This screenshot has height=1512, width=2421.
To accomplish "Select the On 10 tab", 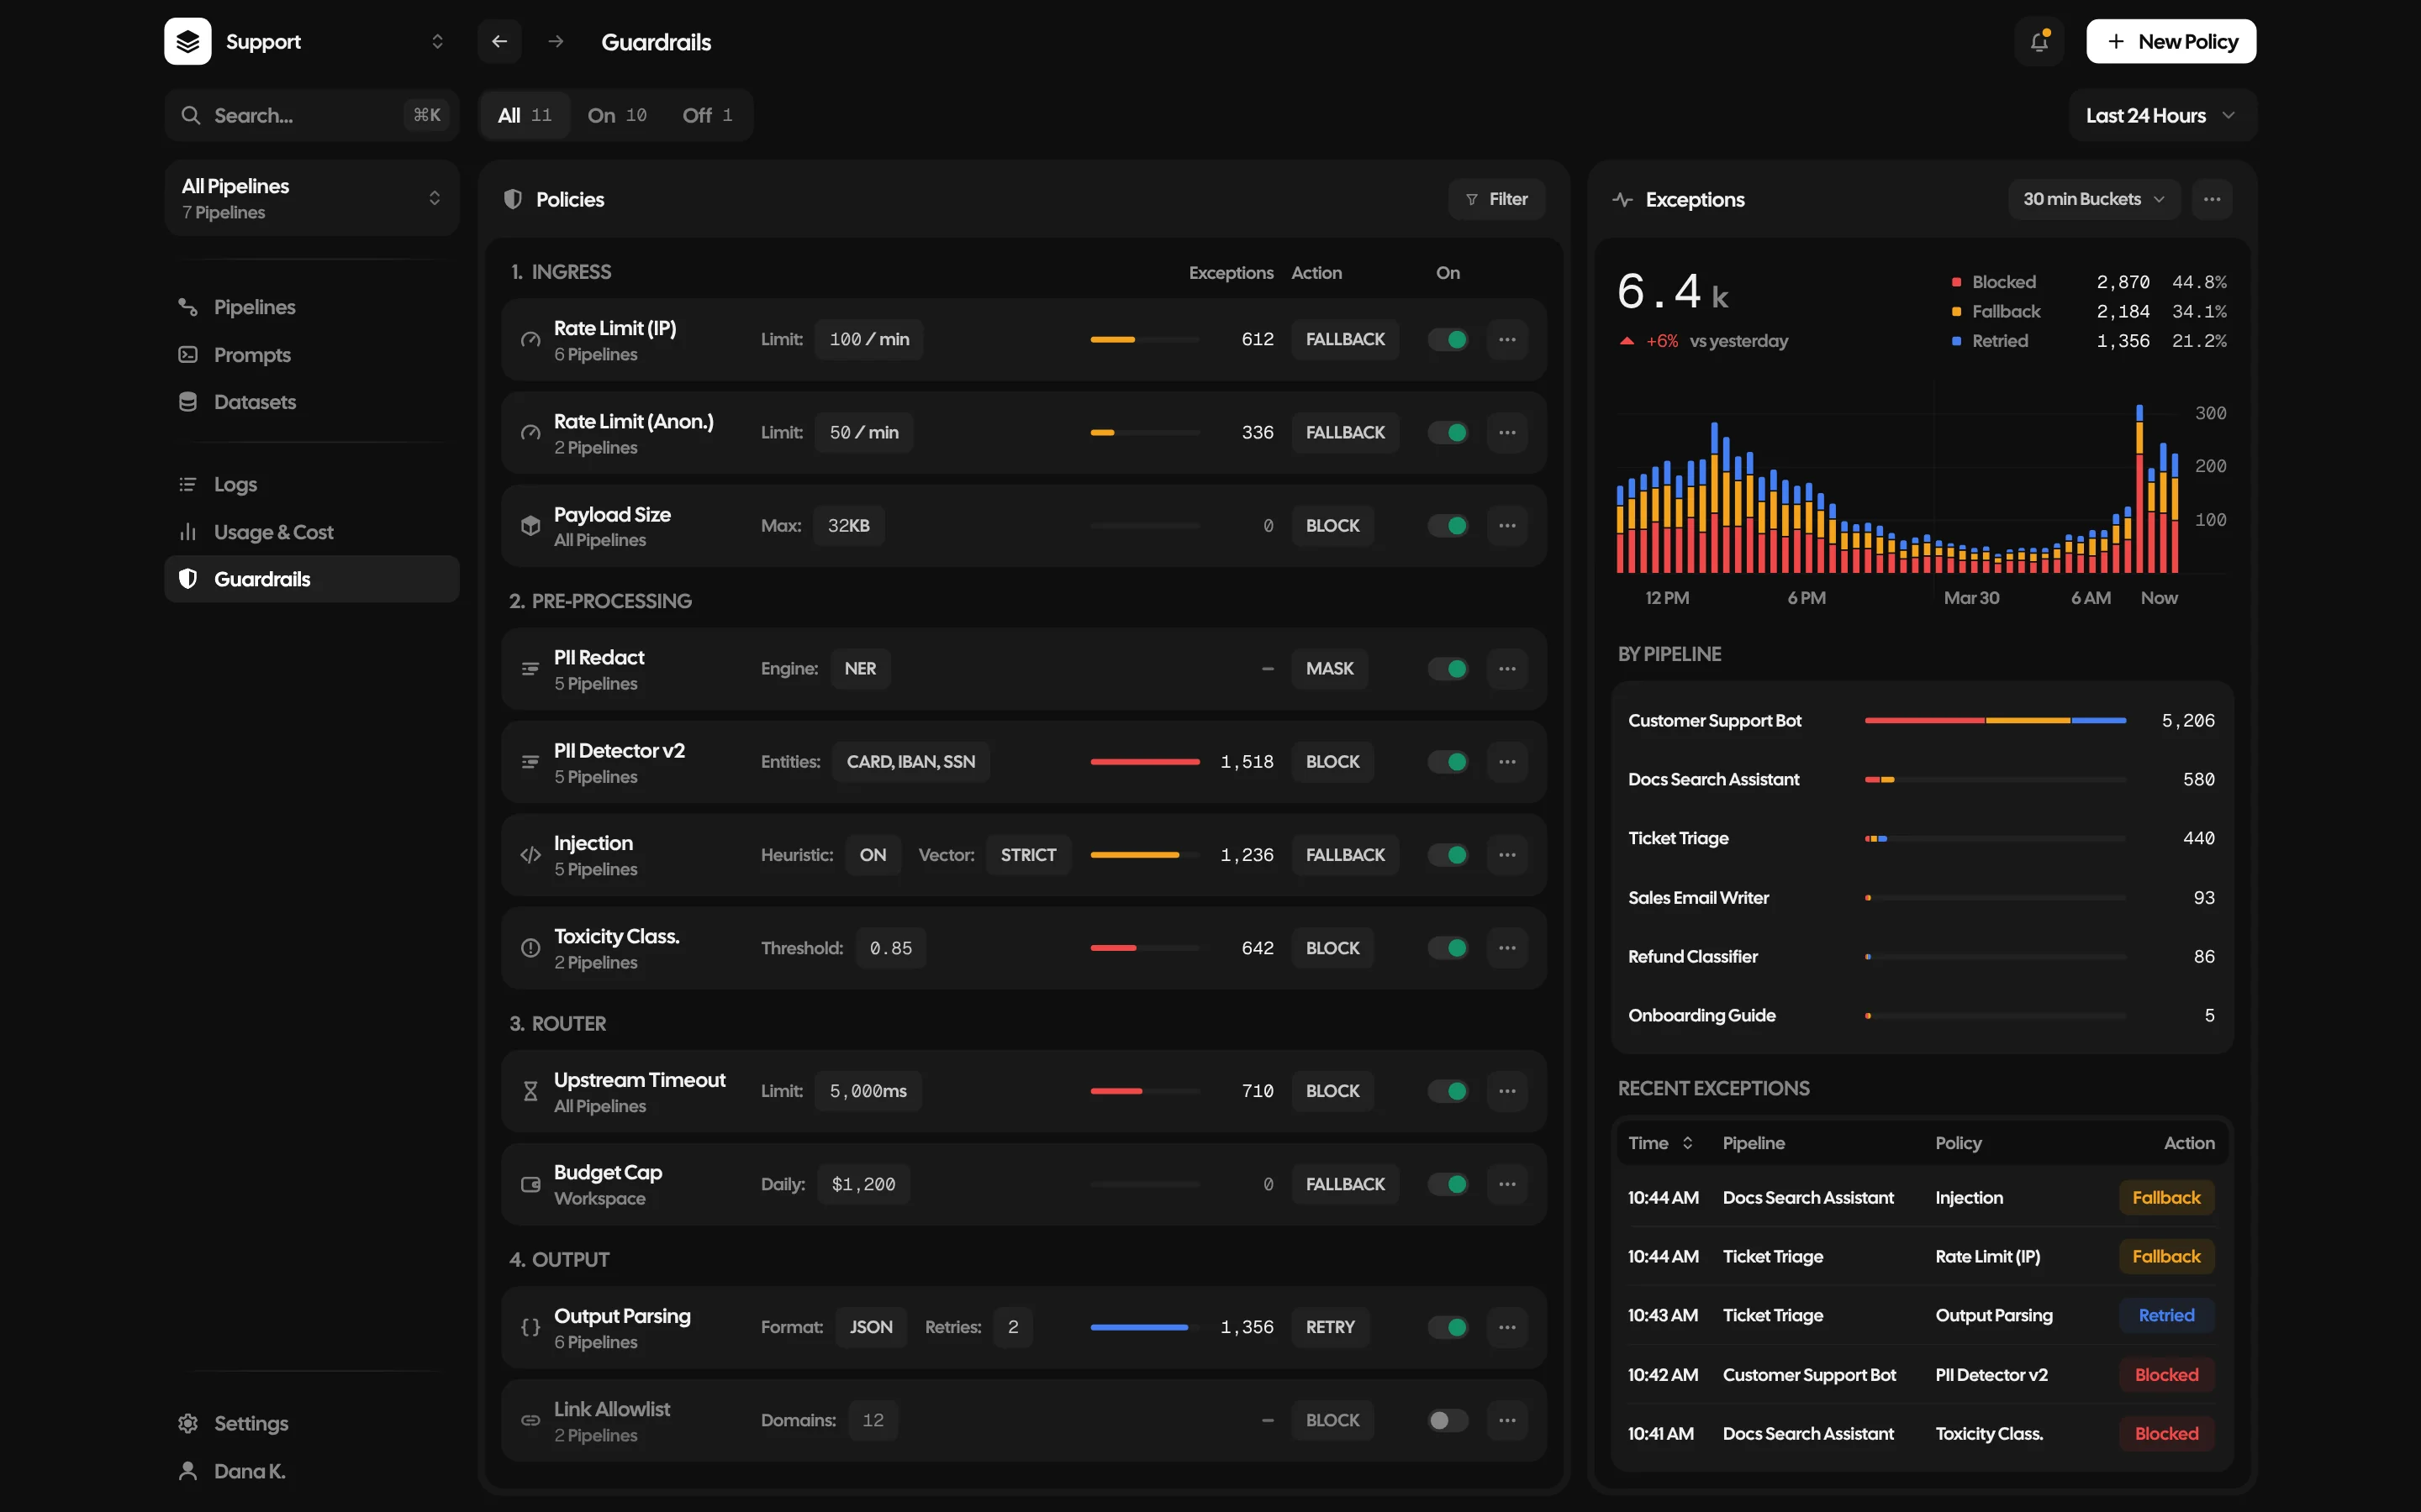I will tap(616, 116).
